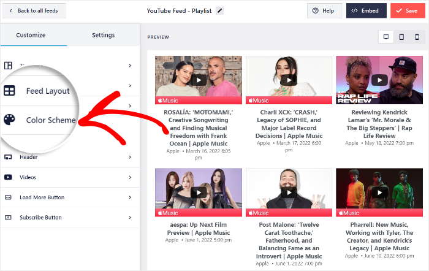Viewport: 429px width, 271px height.
Task: Expand the first sidebar row chevron
Action: pos(130,66)
